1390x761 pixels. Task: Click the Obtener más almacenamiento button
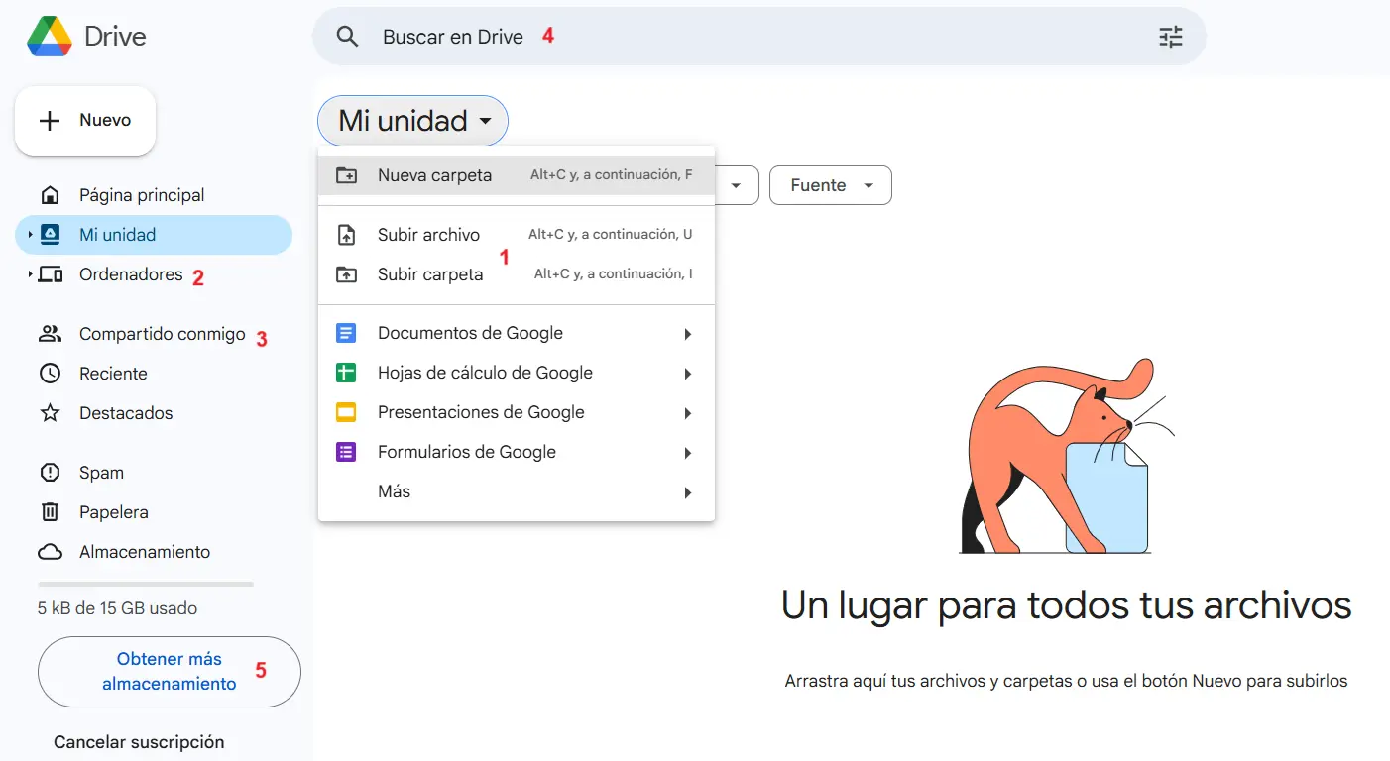[169, 671]
